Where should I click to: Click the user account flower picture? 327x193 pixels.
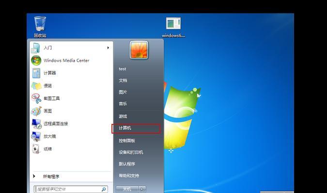139,50
